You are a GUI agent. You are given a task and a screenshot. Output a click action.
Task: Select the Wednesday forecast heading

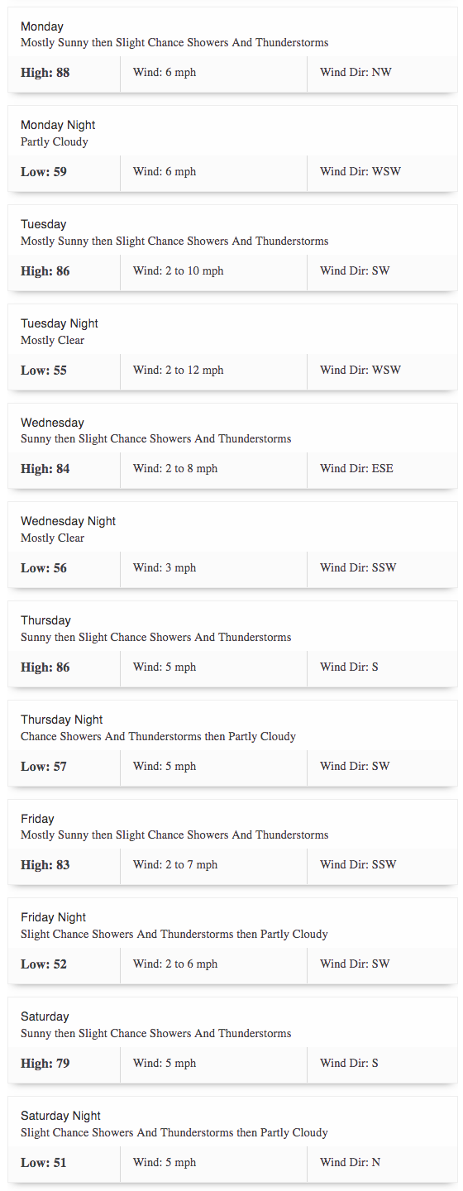click(x=52, y=423)
